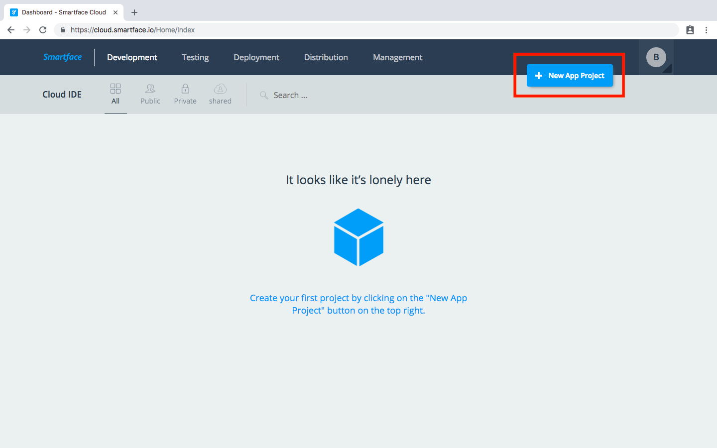The width and height of the screenshot is (717, 448).
Task: Select the All projects filter tab
Action: (x=116, y=94)
